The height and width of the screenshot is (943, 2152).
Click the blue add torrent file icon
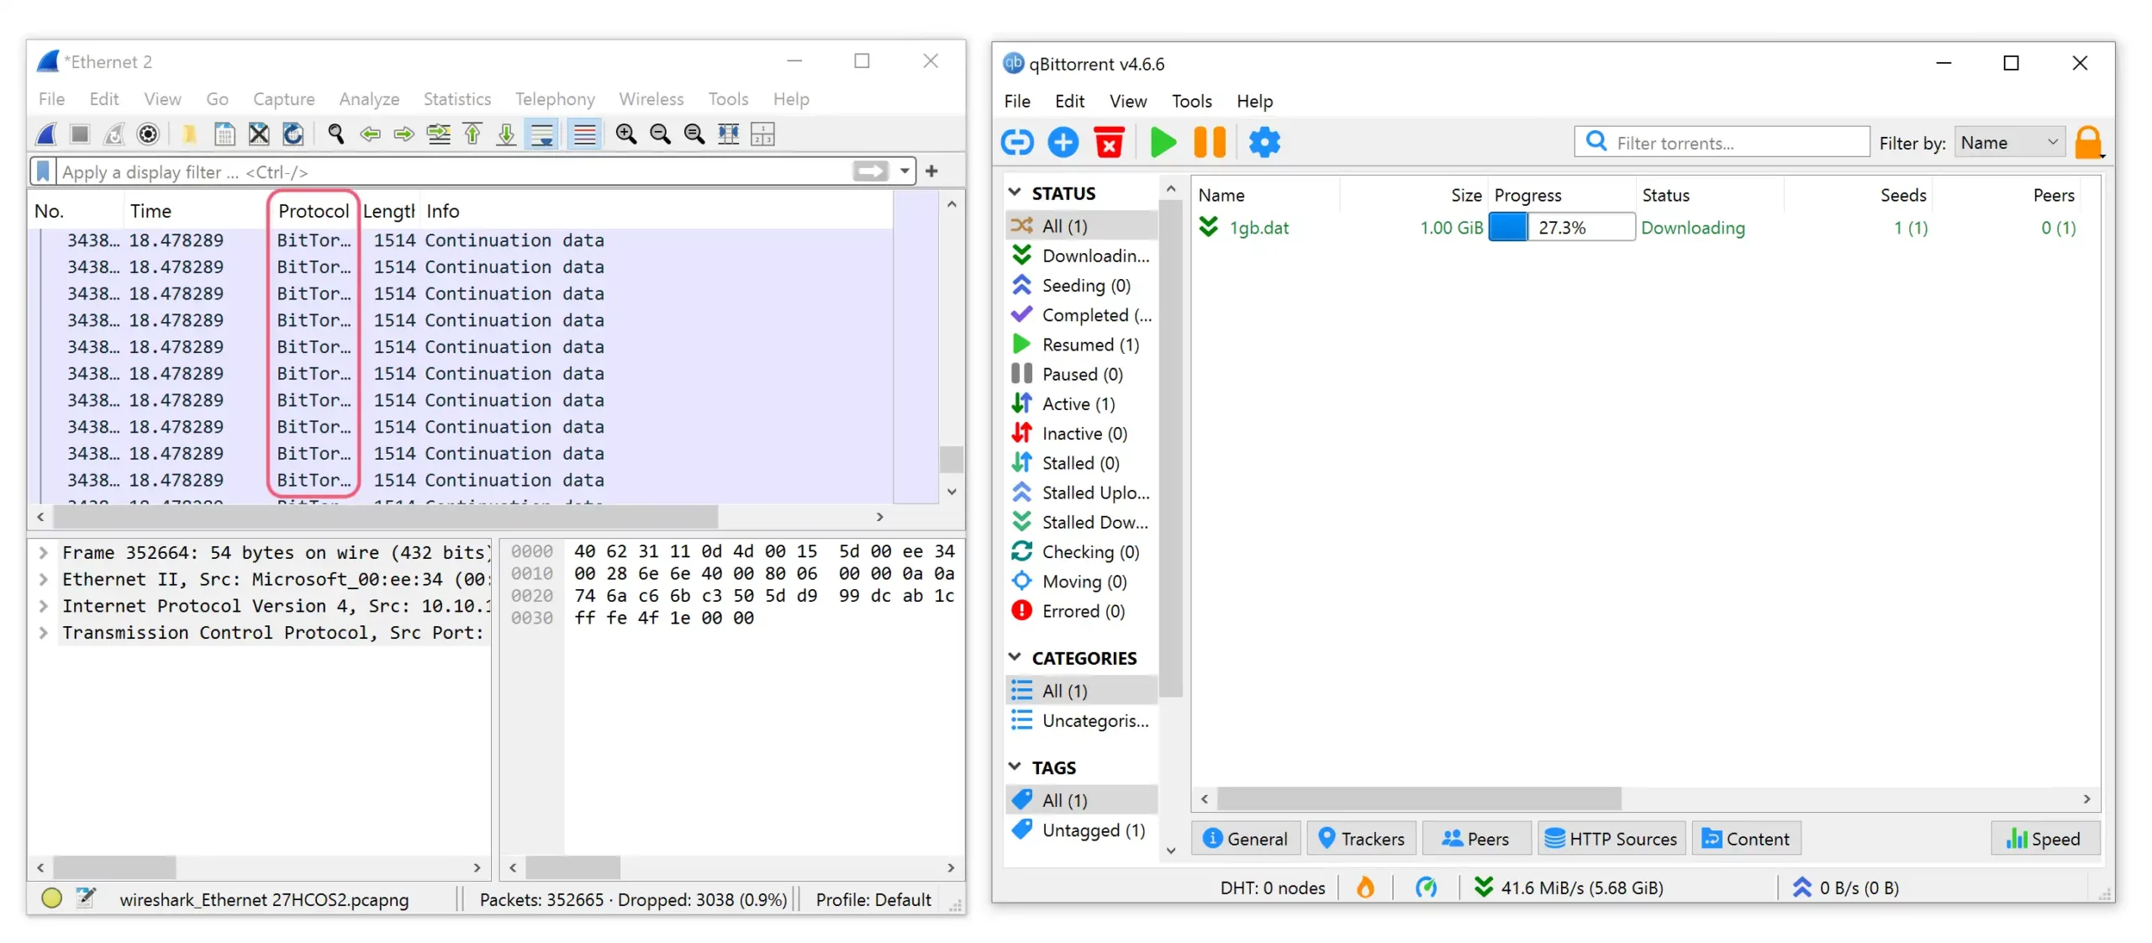click(x=1063, y=142)
